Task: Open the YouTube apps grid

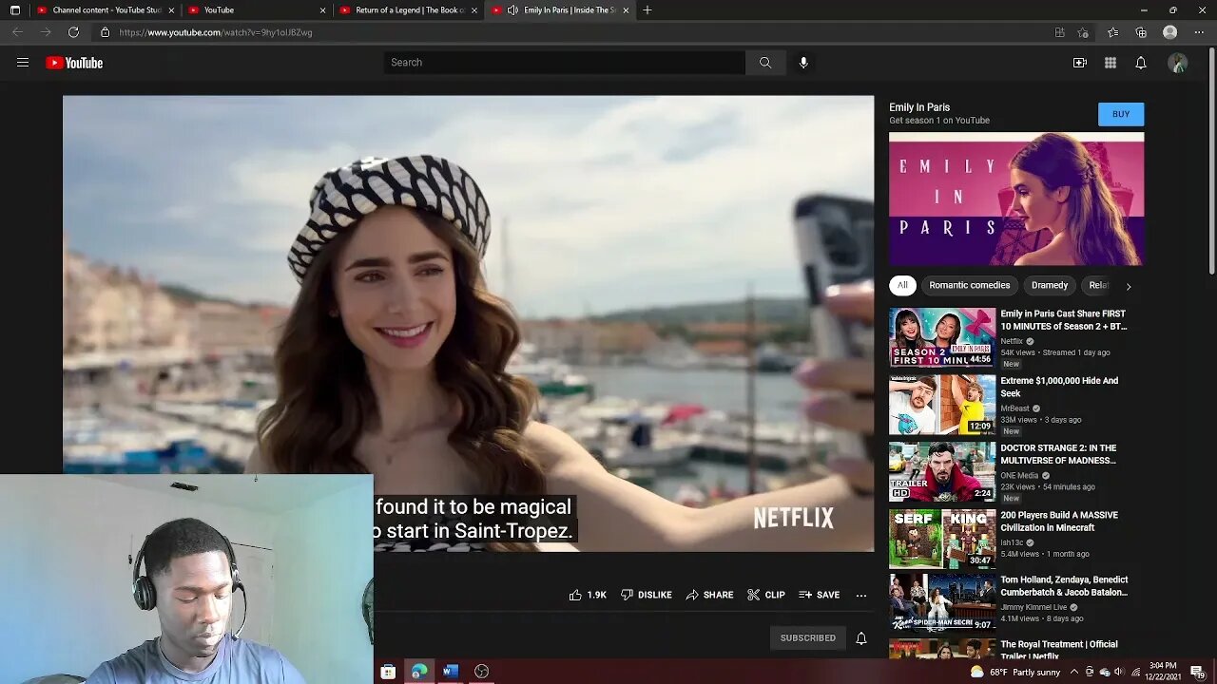Action: tap(1110, 63)
